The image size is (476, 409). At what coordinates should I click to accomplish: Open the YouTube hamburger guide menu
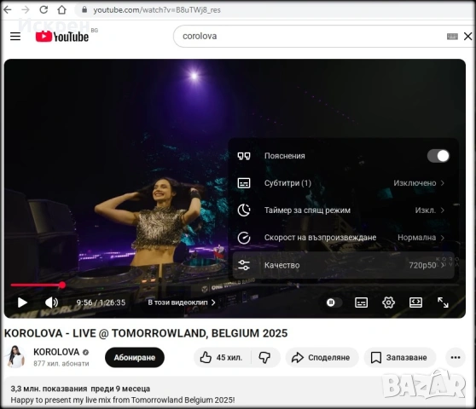[15, 37]
